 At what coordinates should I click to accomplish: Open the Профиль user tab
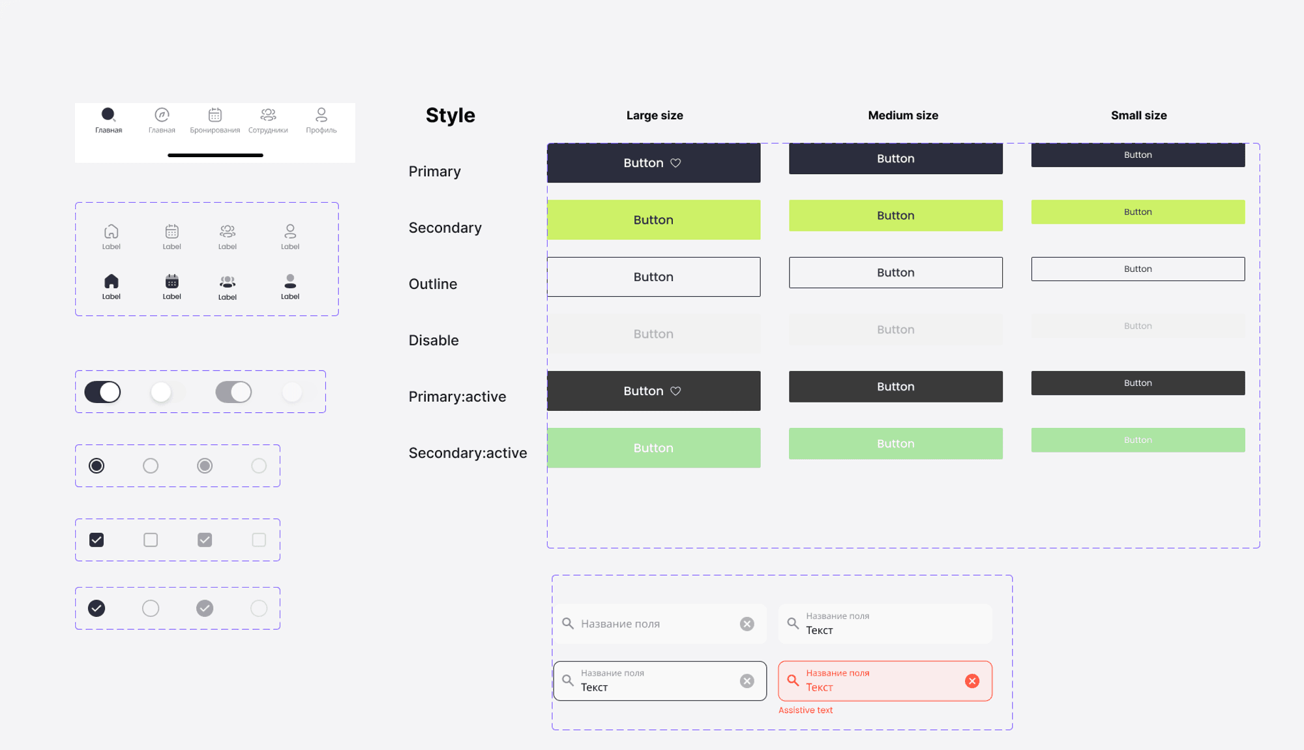(321, 115)
